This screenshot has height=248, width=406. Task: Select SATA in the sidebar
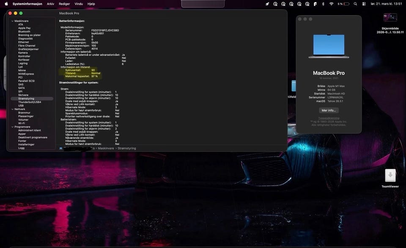click(21, 88)
